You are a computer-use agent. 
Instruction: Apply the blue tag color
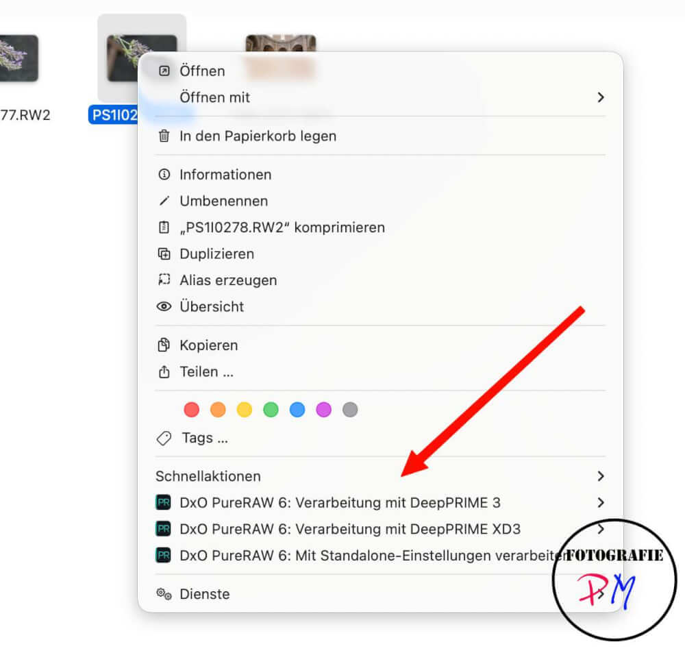click(x=297, y=410)
